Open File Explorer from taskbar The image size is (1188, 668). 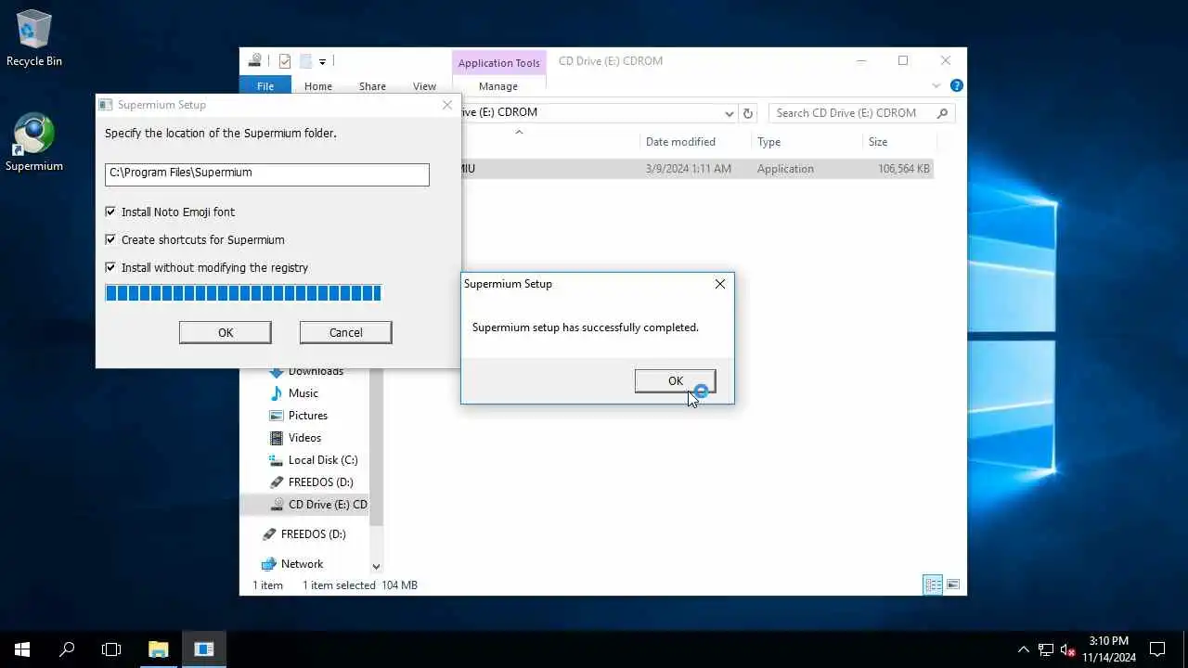point(159,649)
